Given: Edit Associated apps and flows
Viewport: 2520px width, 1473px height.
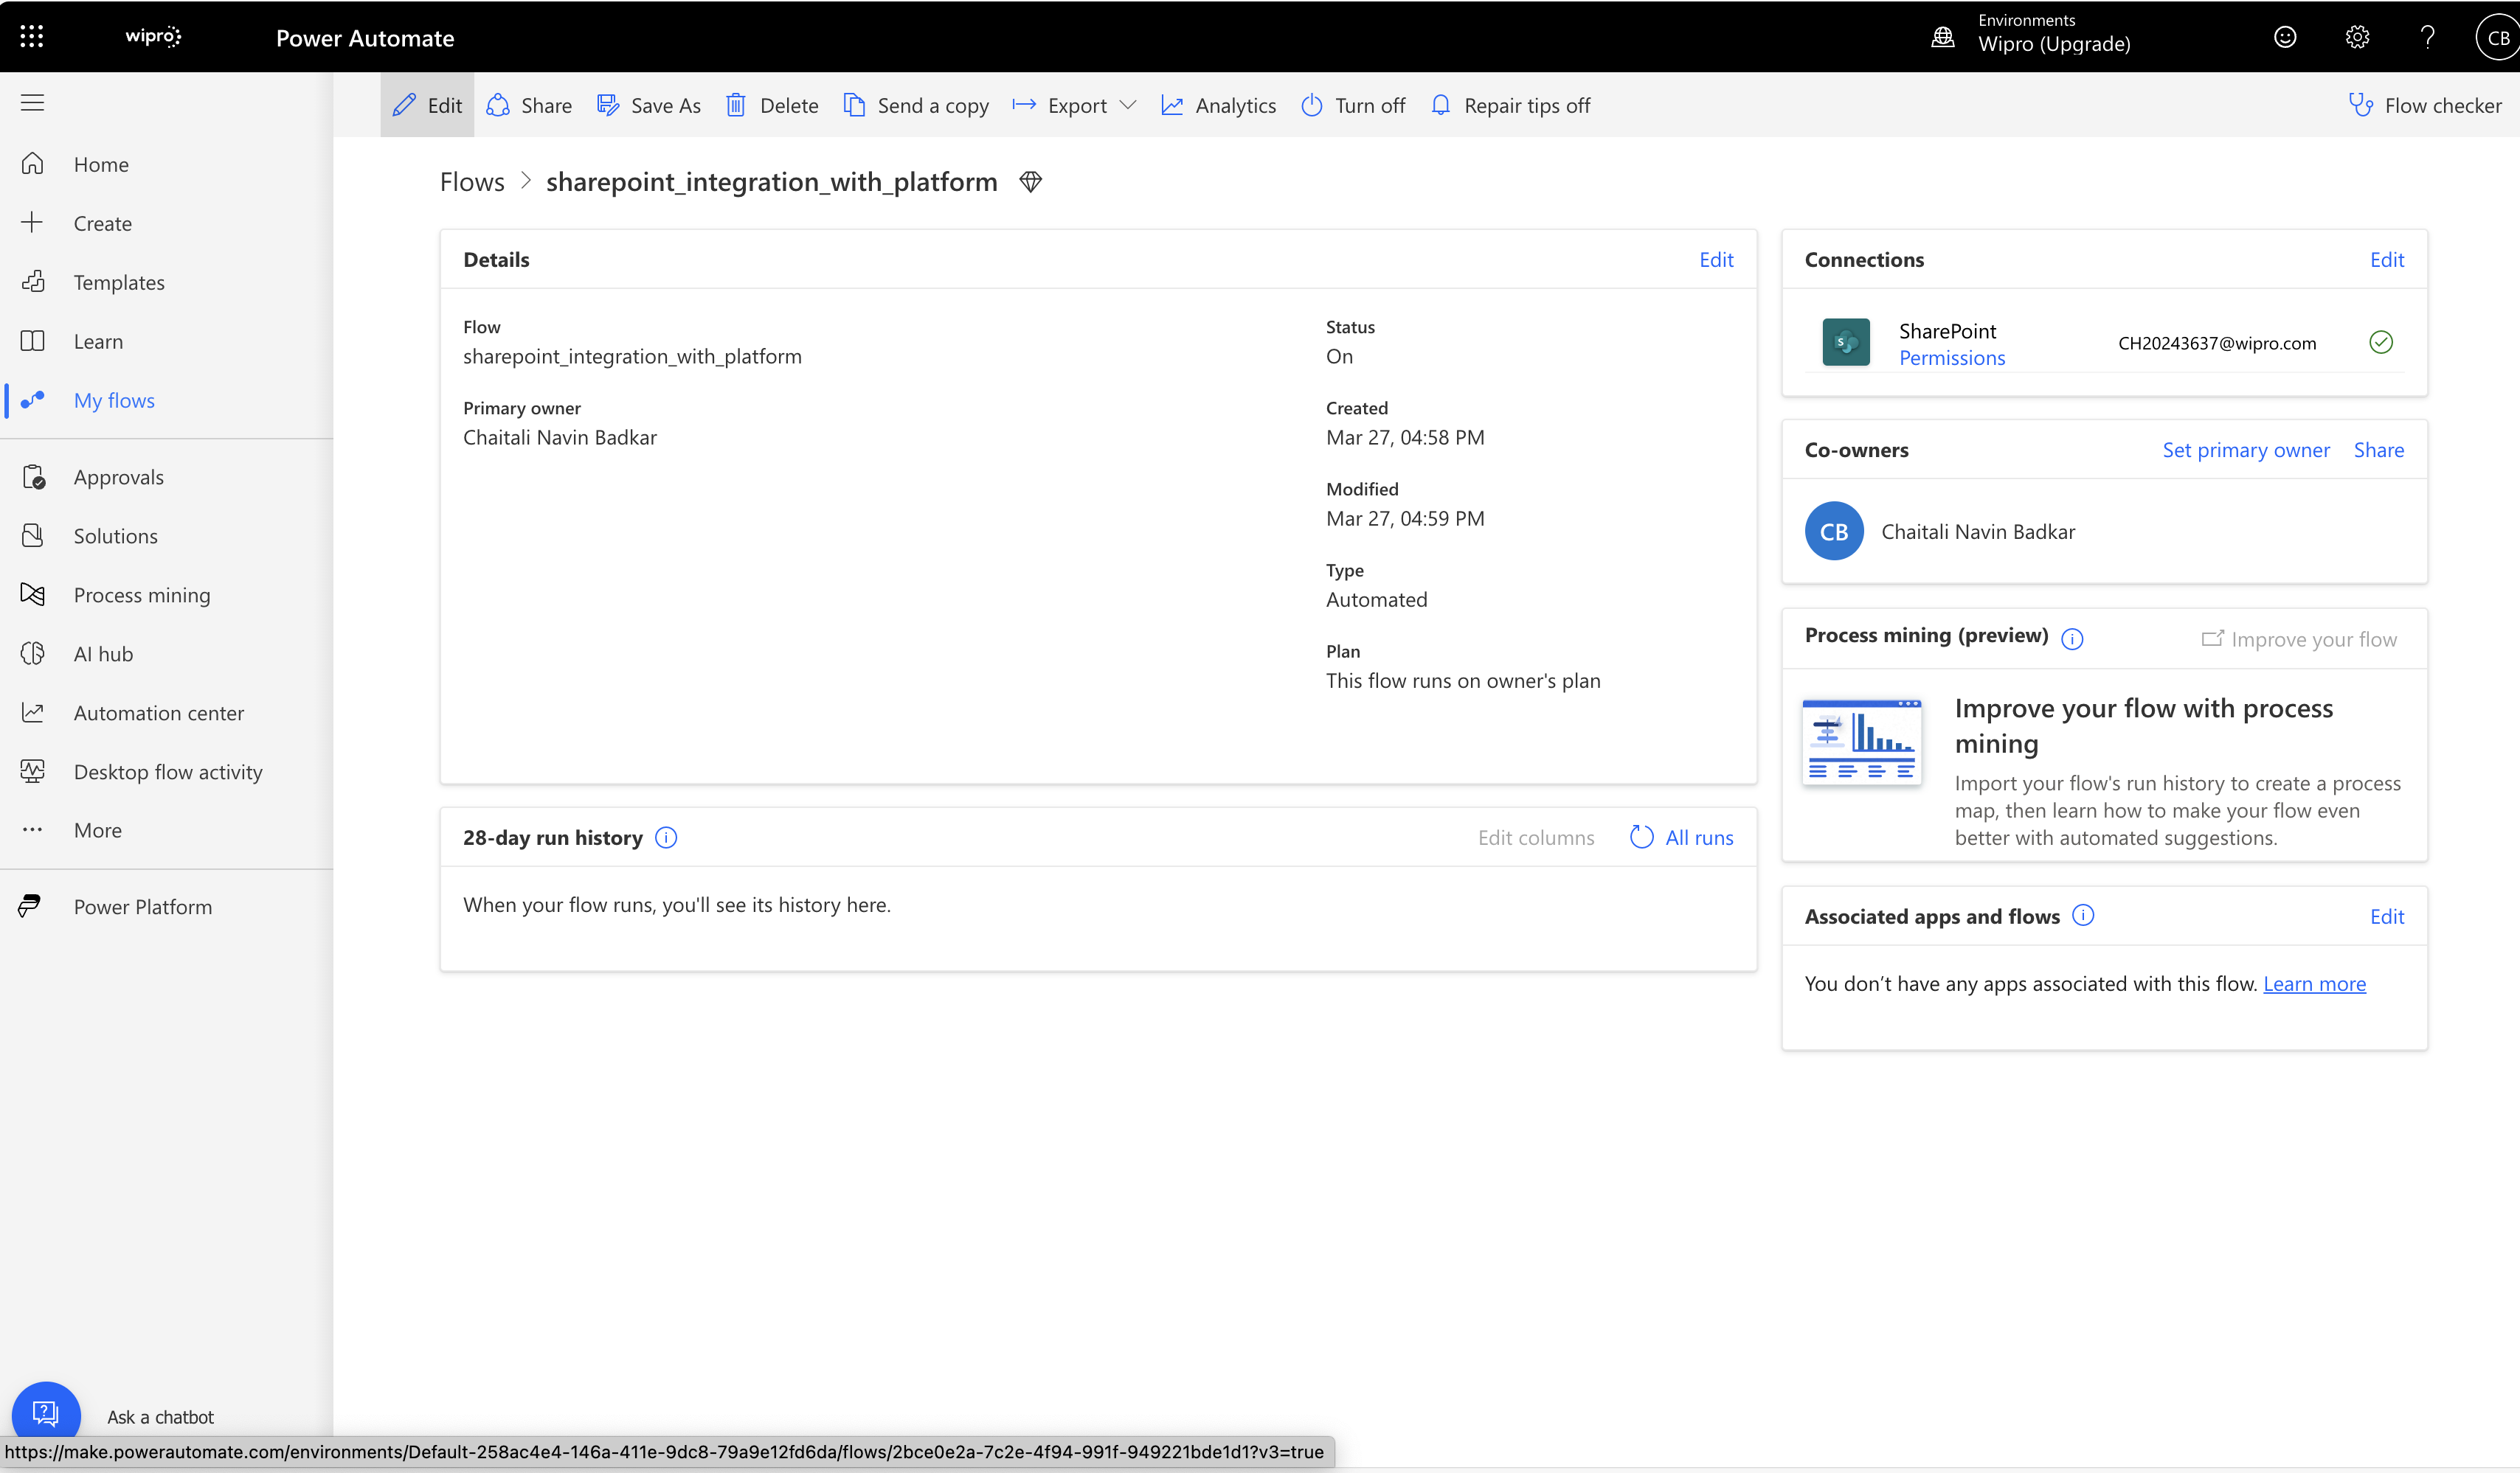Looking at the screenshot, I should 2387,916.
